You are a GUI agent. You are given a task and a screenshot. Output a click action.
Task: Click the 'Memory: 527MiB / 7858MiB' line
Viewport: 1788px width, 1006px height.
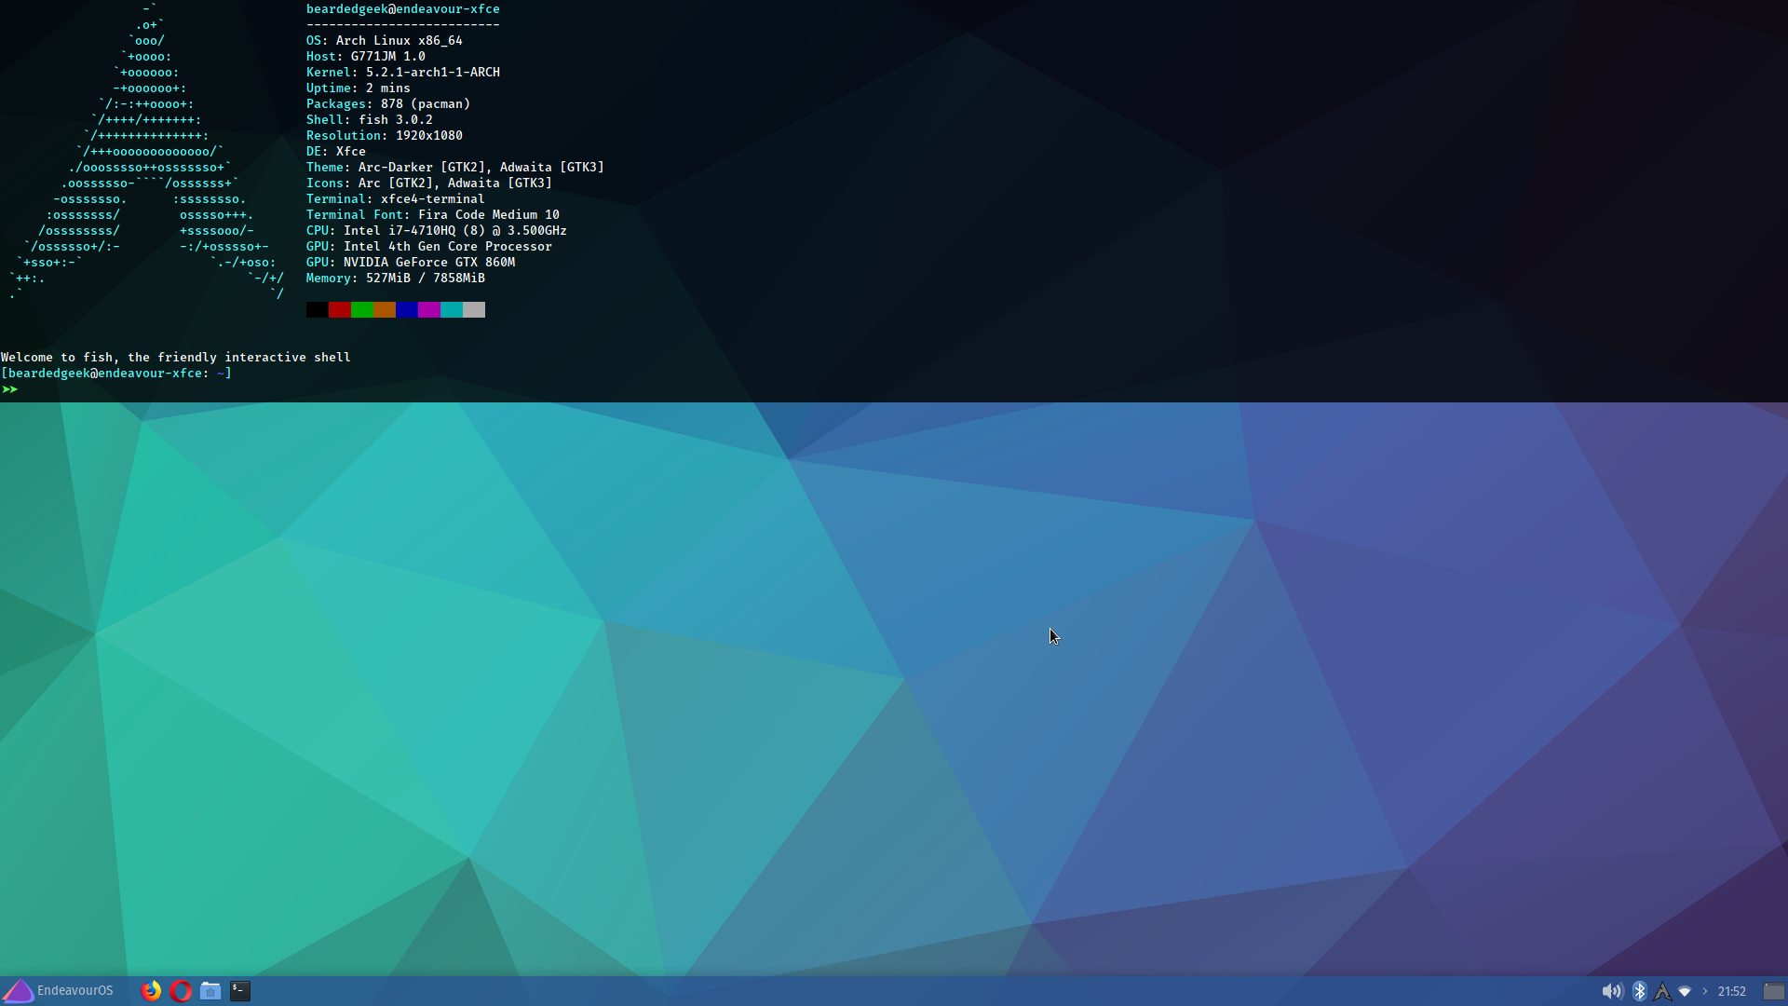point(396,279)
